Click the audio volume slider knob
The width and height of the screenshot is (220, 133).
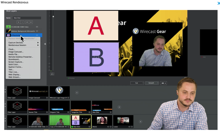pyautogui.click(x=53, y=17)
